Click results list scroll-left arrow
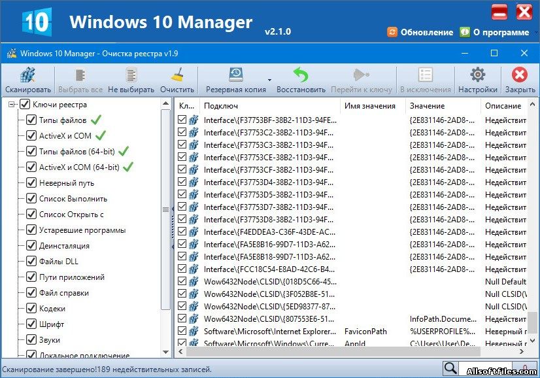The image size is (540, 378). pyautogui.click(x=180, y=351)
